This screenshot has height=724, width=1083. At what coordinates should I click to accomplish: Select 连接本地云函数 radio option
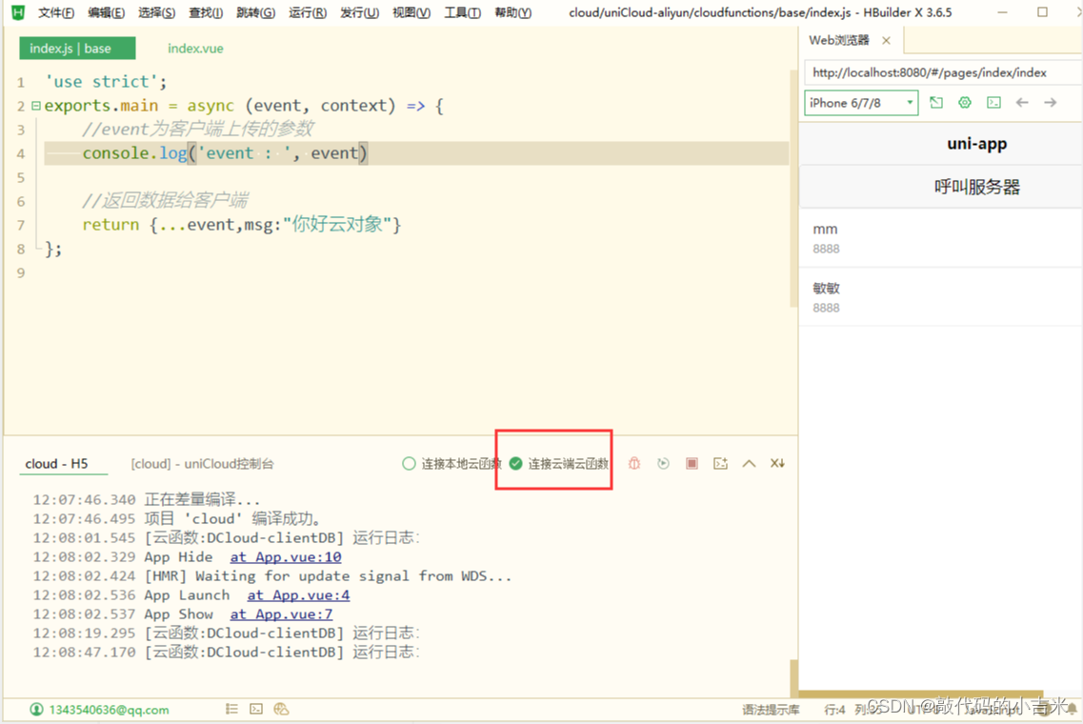[451, 464]
